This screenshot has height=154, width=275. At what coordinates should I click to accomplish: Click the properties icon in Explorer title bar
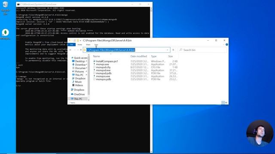pos(74,41)
